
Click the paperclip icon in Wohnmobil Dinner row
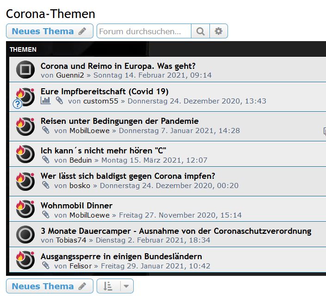click(46, 214)
